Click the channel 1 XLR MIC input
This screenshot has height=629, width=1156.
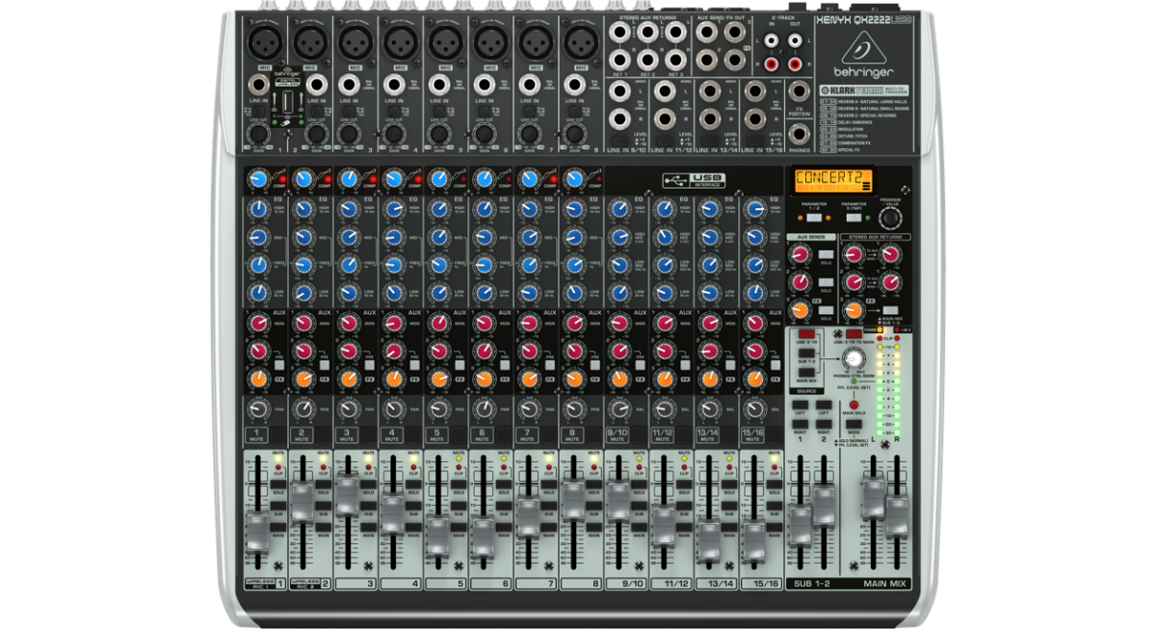pyautogui.click(x=265, y=42)
